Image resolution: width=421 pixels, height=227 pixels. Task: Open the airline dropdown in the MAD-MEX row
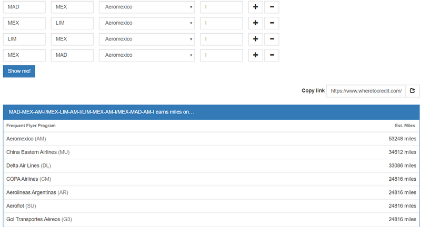(147, 7)
